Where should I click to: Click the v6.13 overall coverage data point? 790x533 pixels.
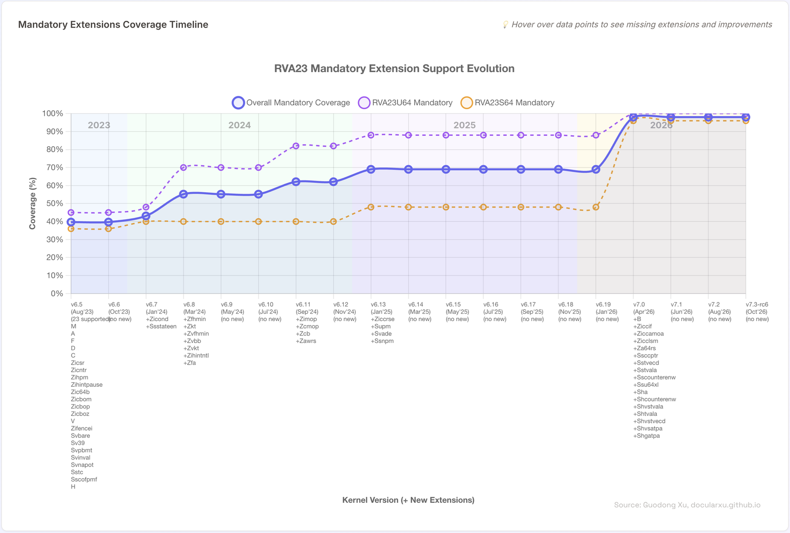click(371, 169)
